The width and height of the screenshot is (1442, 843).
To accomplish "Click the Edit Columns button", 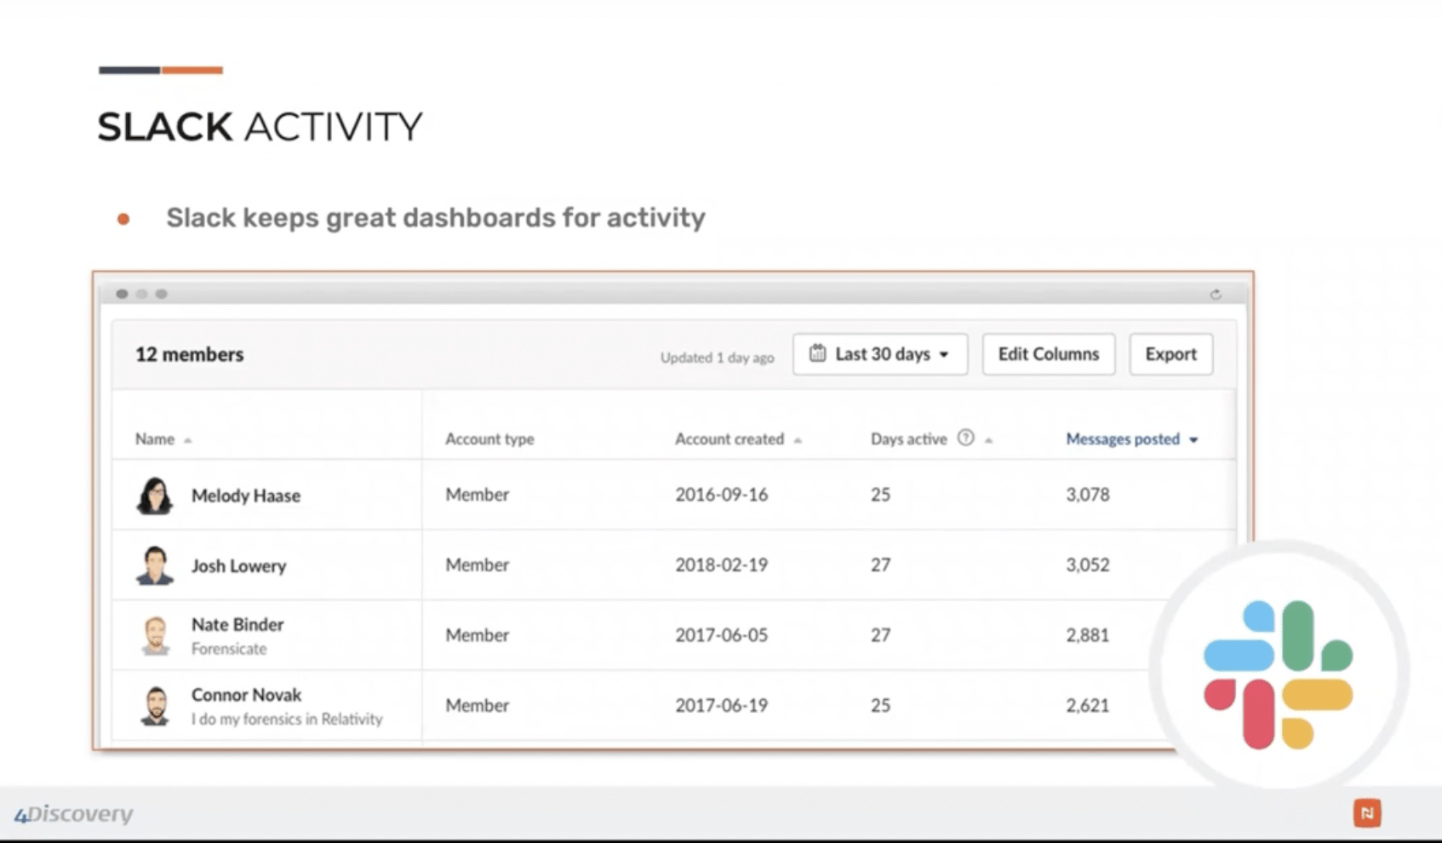I will click(x=1048, y=353).
